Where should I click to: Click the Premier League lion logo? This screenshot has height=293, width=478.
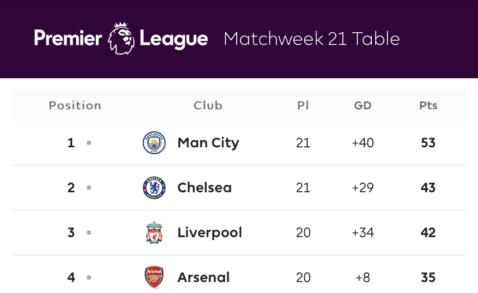click(121, 39)
